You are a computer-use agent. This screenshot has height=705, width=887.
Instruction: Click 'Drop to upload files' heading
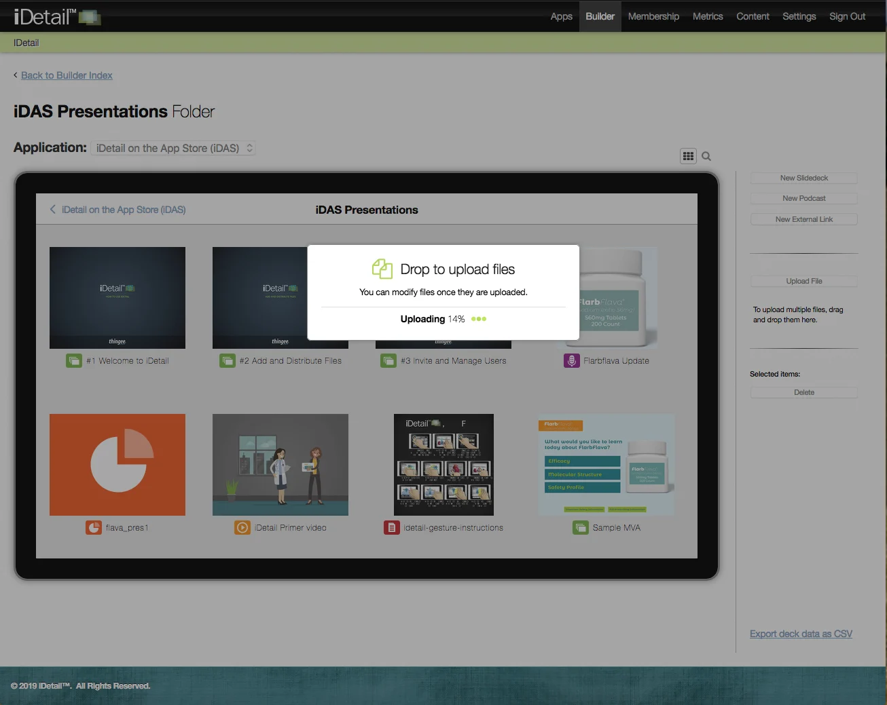pyautogui.click(x=458, y=269)
